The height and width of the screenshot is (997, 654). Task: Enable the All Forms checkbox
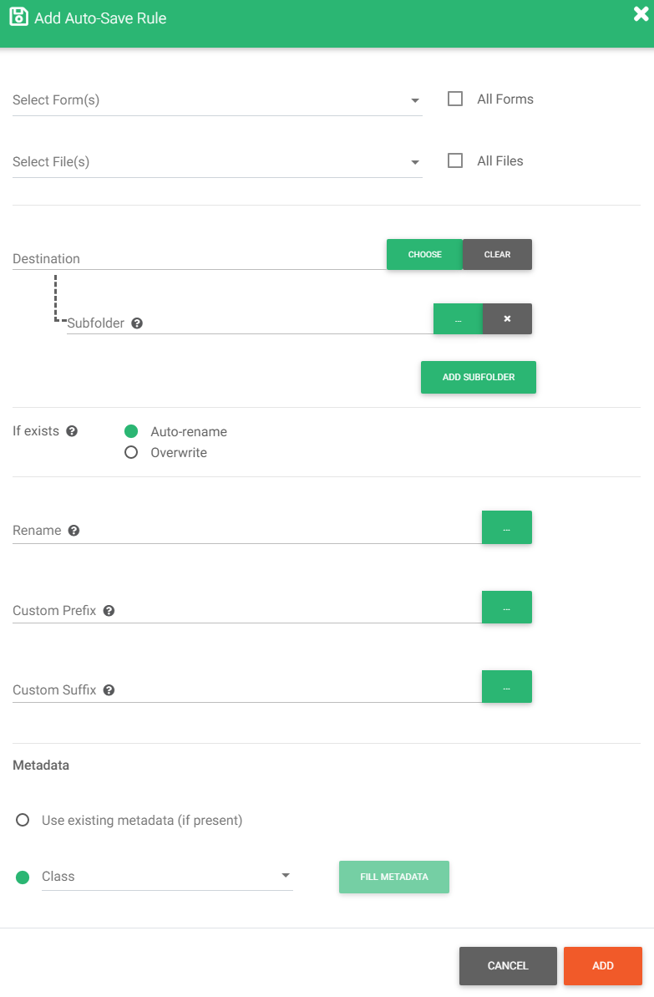[454, 98]
